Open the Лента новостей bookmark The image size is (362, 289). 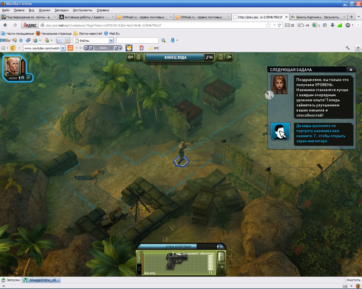(x=88, y=33)
